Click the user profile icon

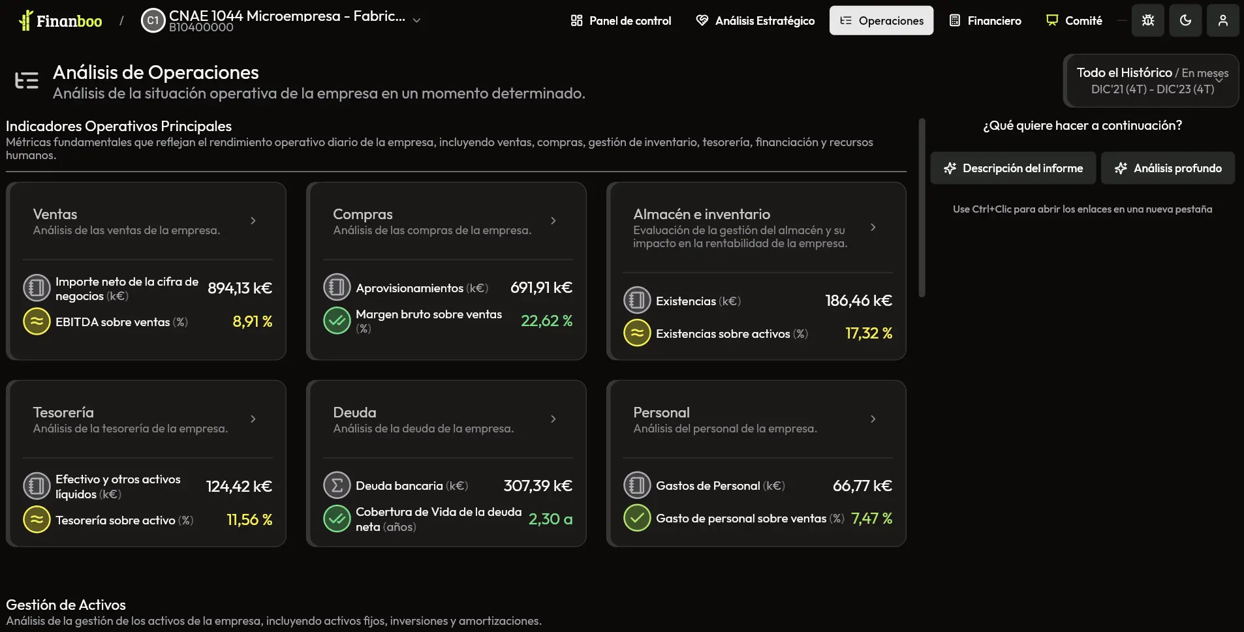tap(1222, 21)
